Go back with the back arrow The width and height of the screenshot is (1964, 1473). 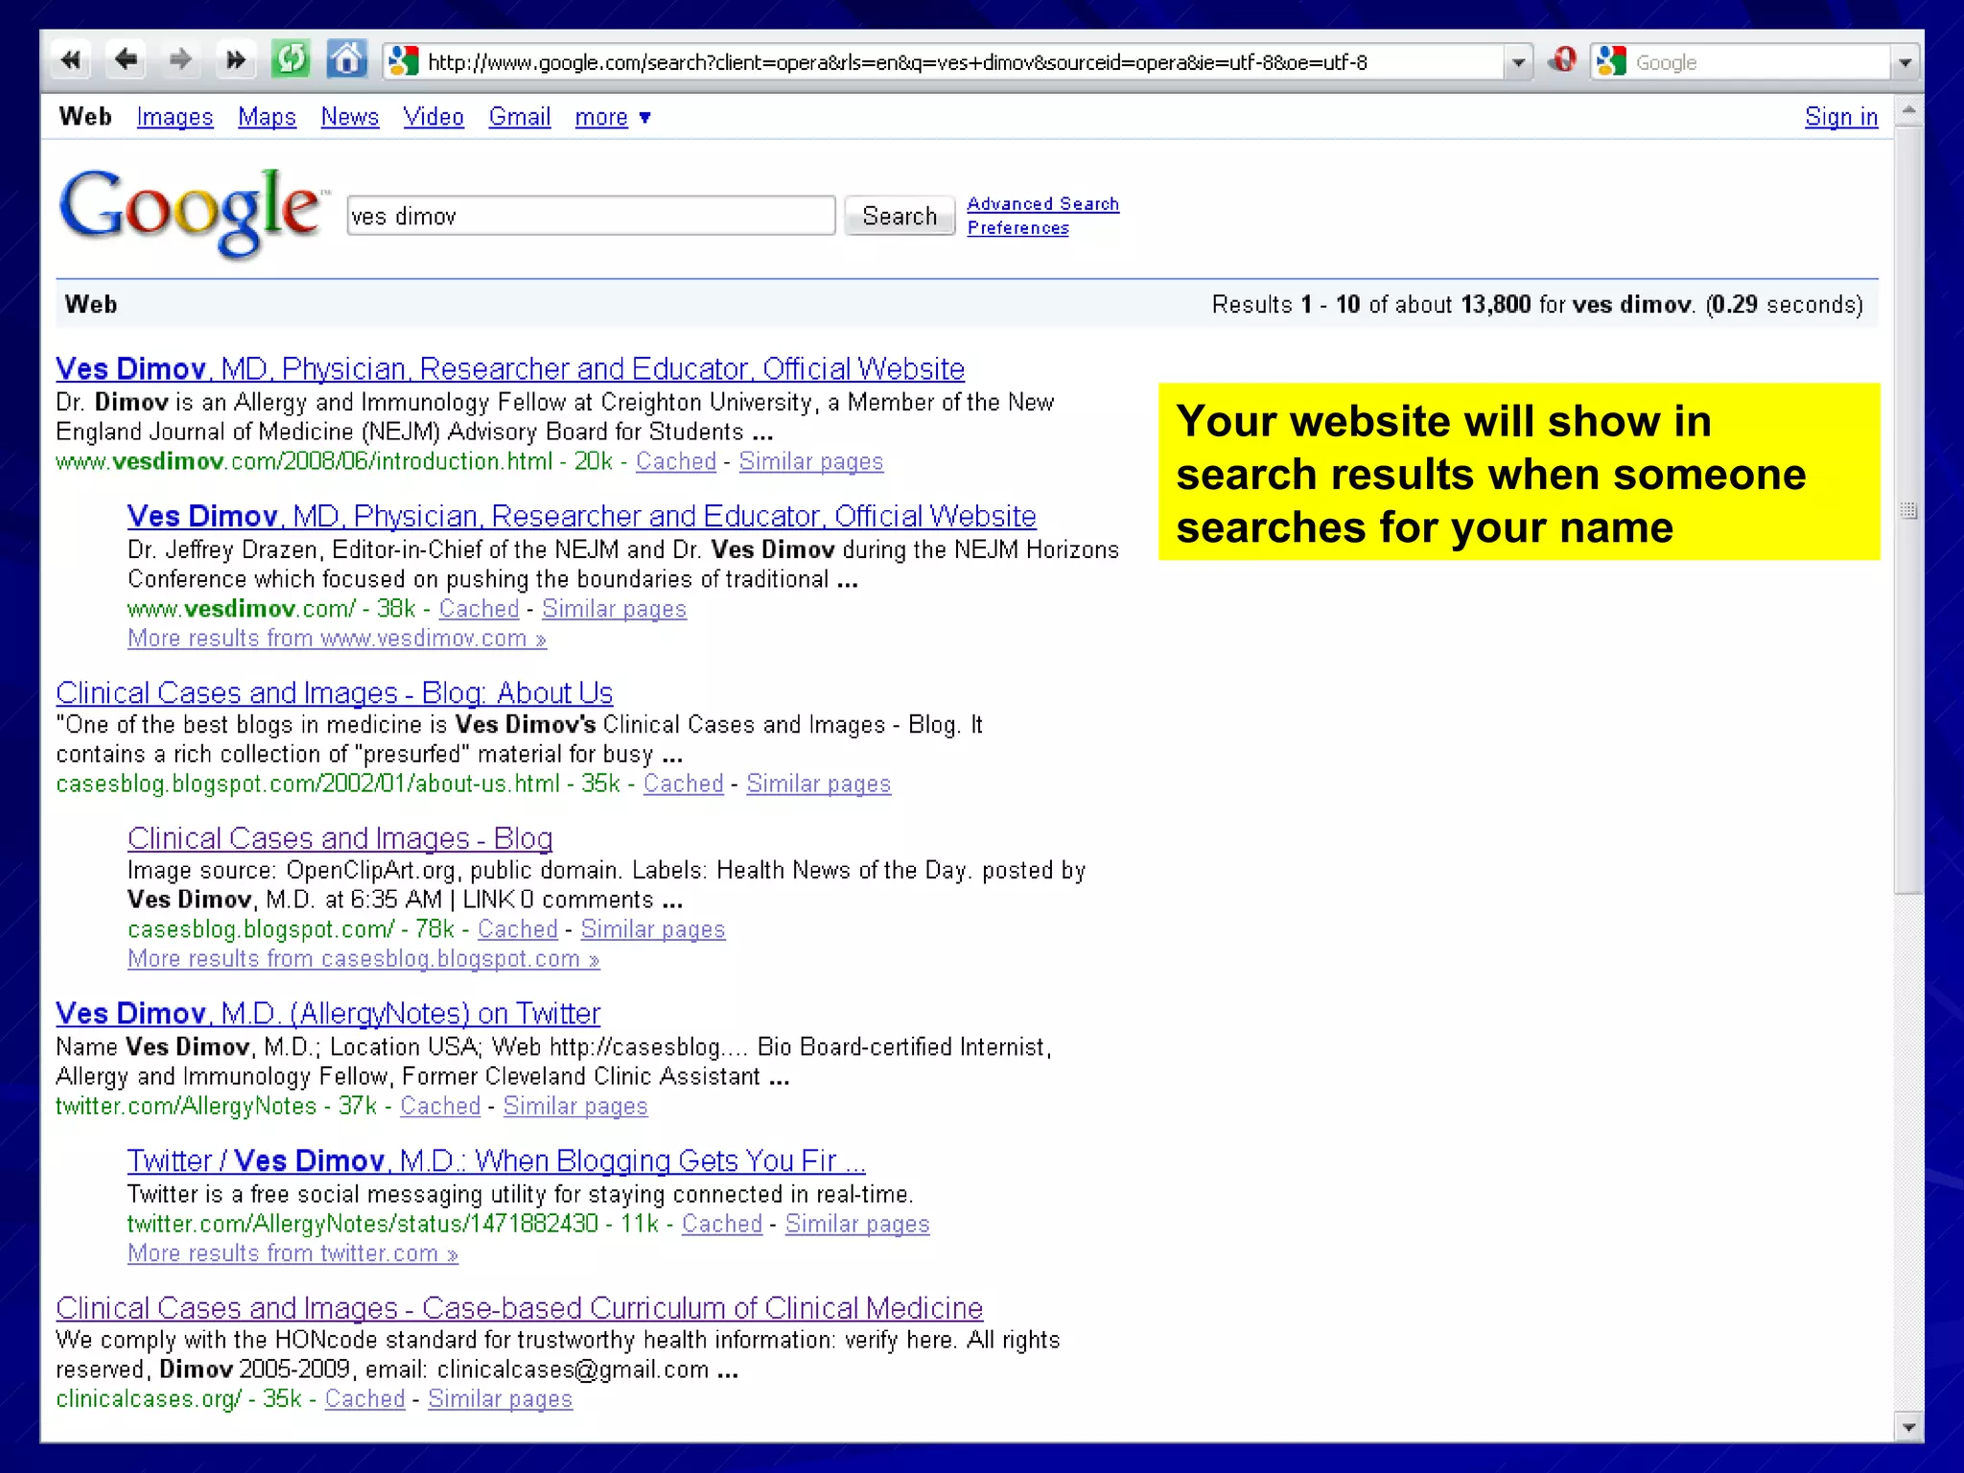pos(125,61)
